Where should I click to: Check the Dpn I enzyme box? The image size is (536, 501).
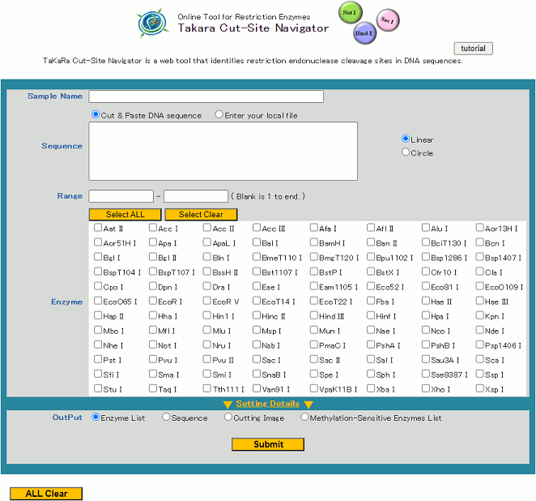point(153,286)
